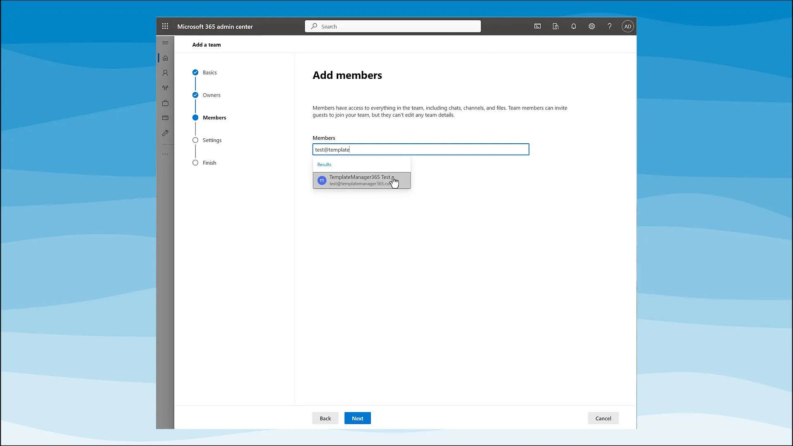Open the Help question mark icon
The image size is (793, 446).
(610, 26)
